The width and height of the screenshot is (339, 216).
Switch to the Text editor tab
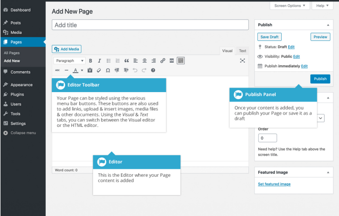242,51
